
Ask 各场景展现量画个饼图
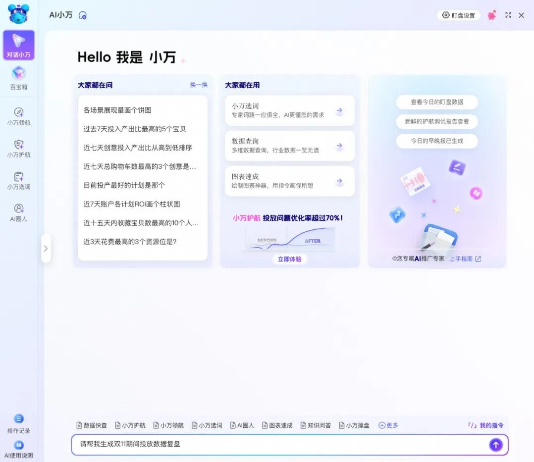click(117, 110)
